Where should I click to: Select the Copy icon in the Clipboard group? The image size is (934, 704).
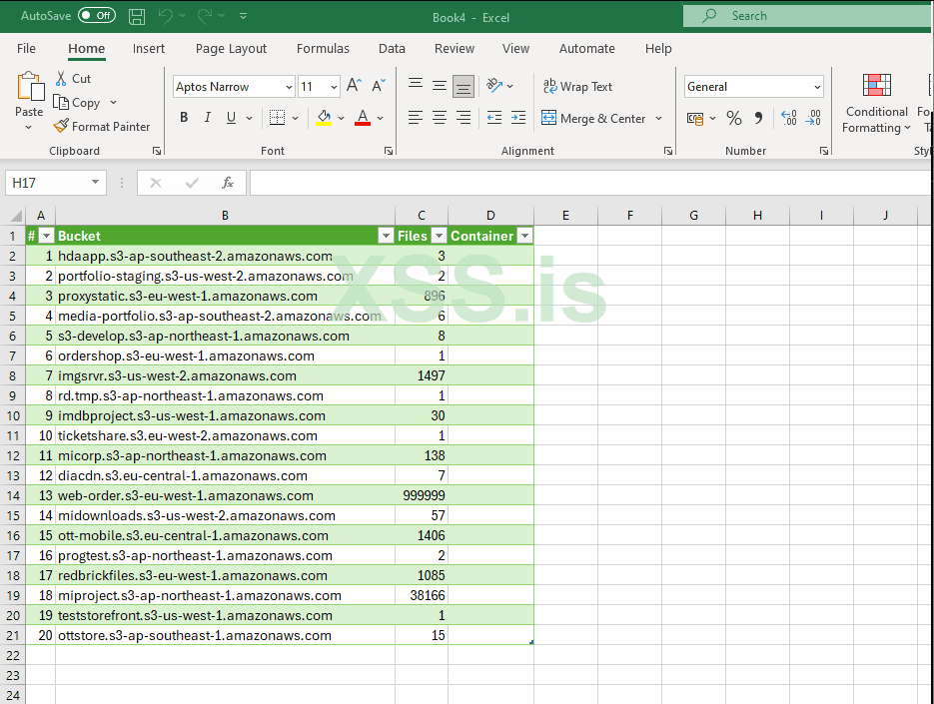pos(78,102)
